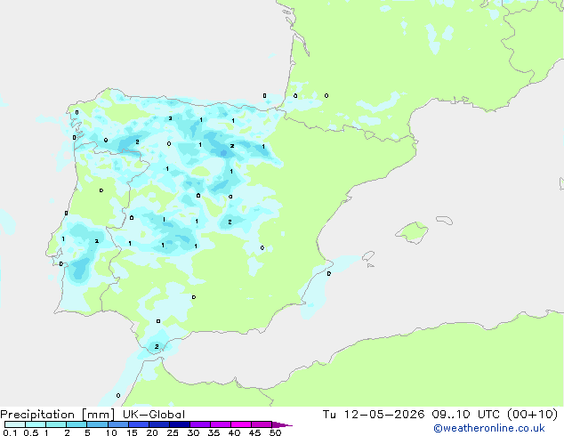Click the '10' legend scale label
The image size is (564, 436).
[x=111, y=432]
